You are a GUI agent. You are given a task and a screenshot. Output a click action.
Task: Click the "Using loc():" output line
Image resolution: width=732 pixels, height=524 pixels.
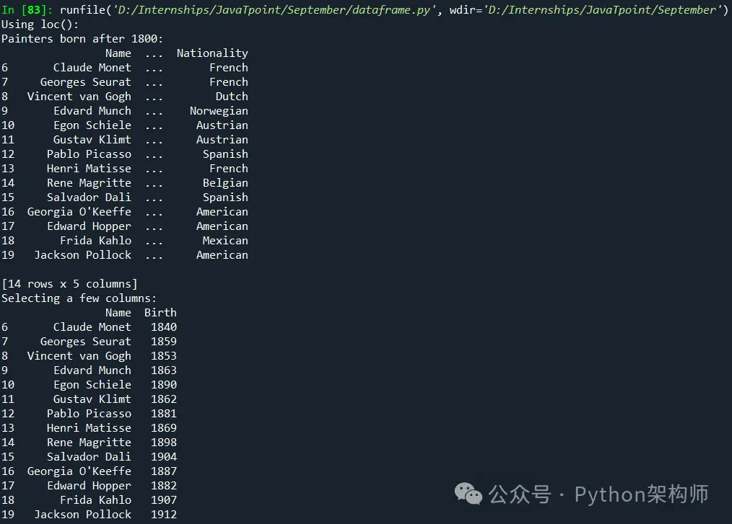coord(40,25)
